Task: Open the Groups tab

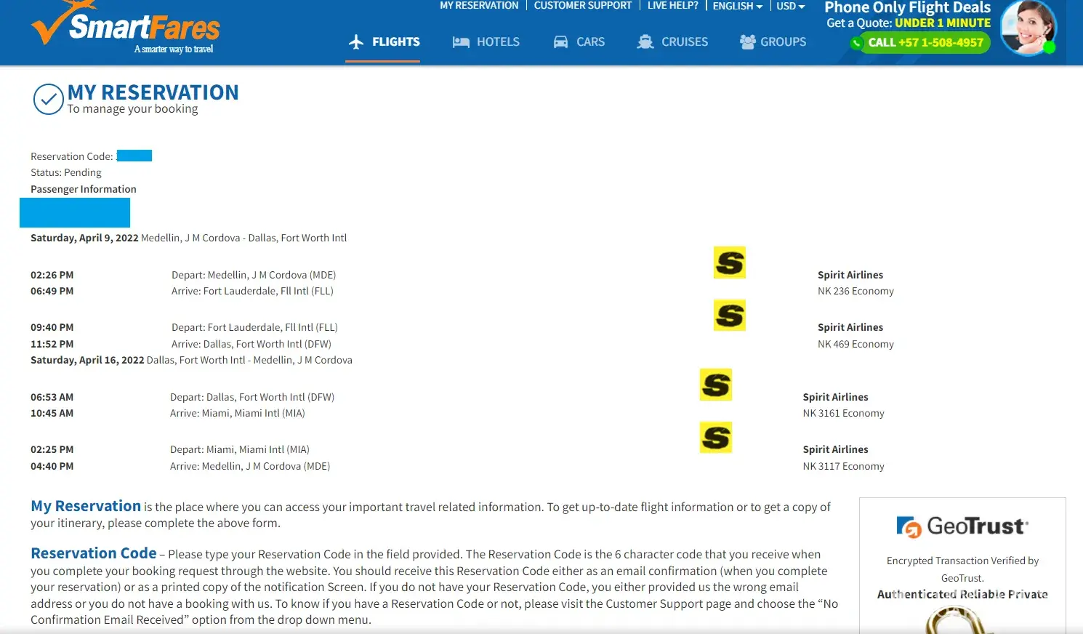Action: (x=773, y=42)
